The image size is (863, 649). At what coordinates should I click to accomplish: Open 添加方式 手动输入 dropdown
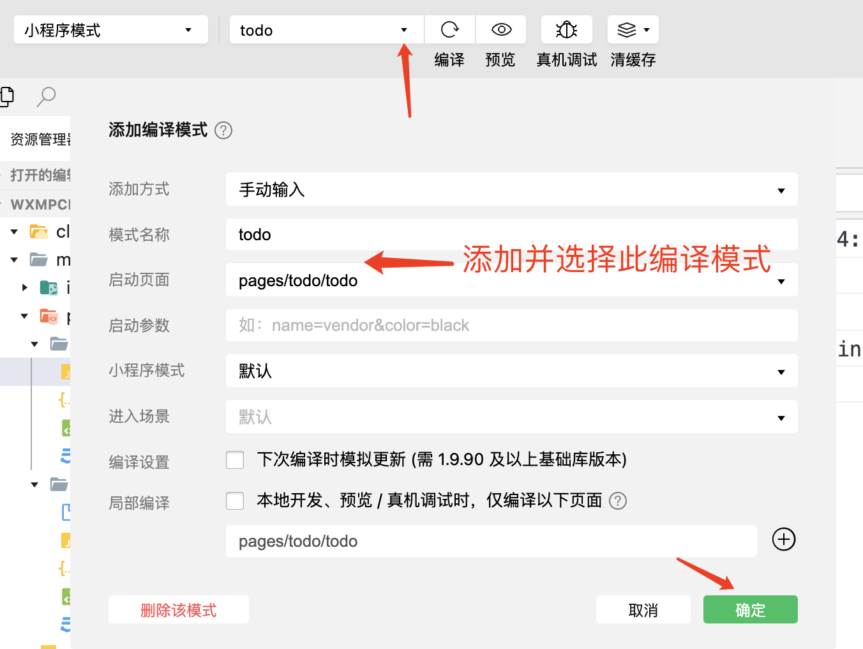point(512,190)
